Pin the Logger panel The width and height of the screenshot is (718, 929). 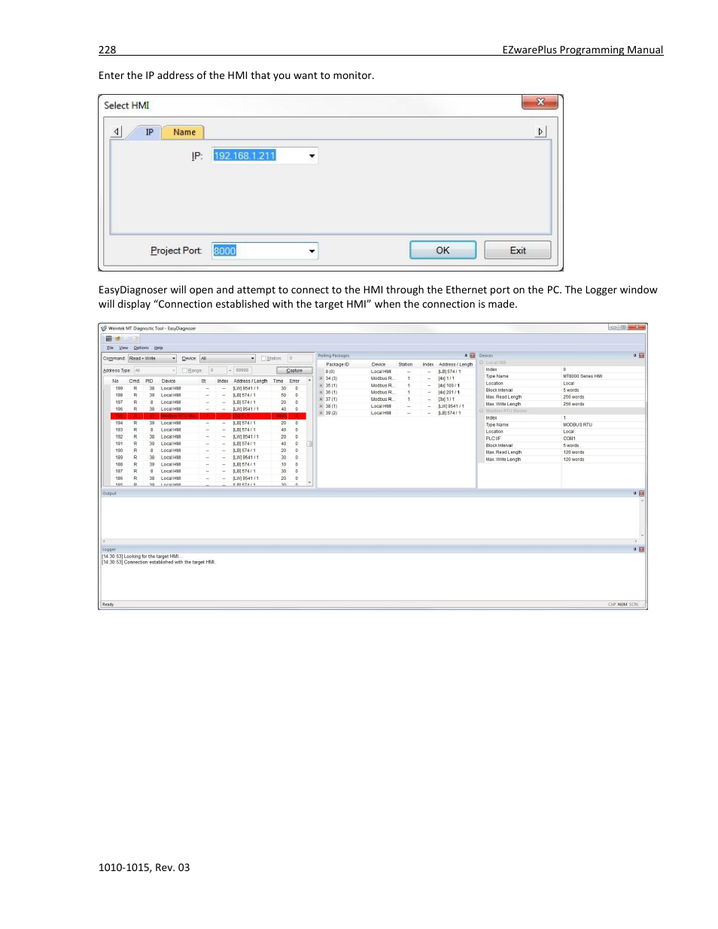[x=635, y=549]
